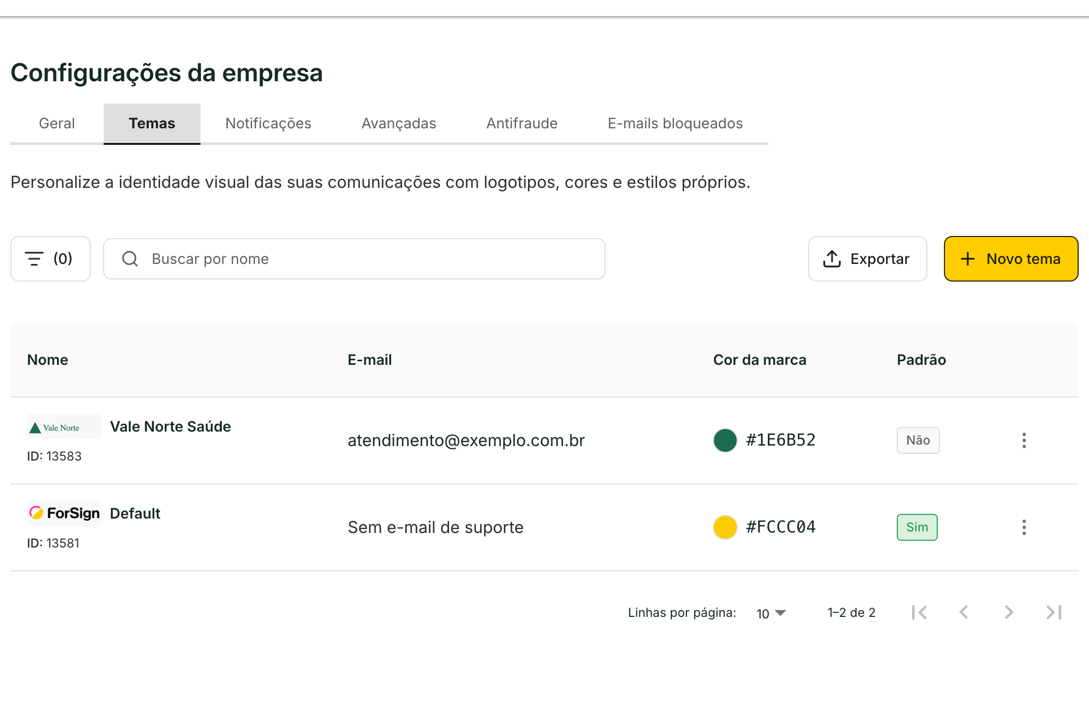
Task: Click the Sim badge for Default
Action: point(917,527)
